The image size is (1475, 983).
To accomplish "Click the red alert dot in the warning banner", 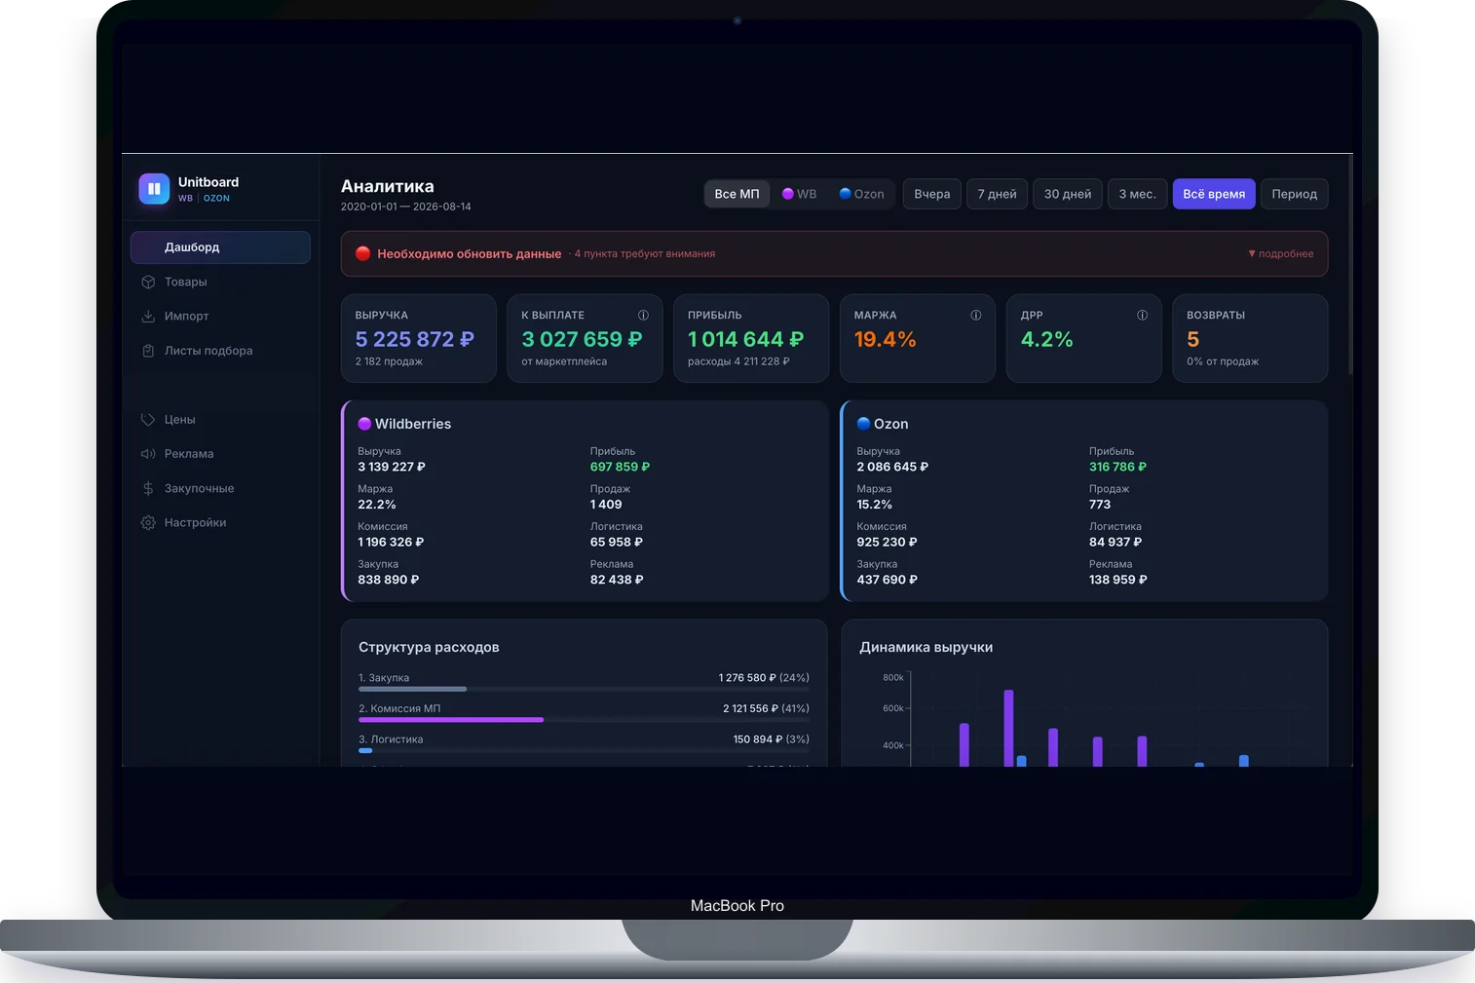I will pyautogui.click(x=363, y=253).
